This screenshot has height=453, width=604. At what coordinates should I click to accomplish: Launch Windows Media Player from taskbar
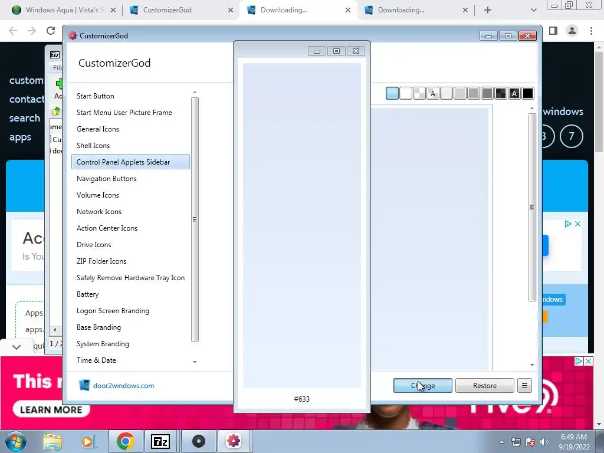(87, 441)
